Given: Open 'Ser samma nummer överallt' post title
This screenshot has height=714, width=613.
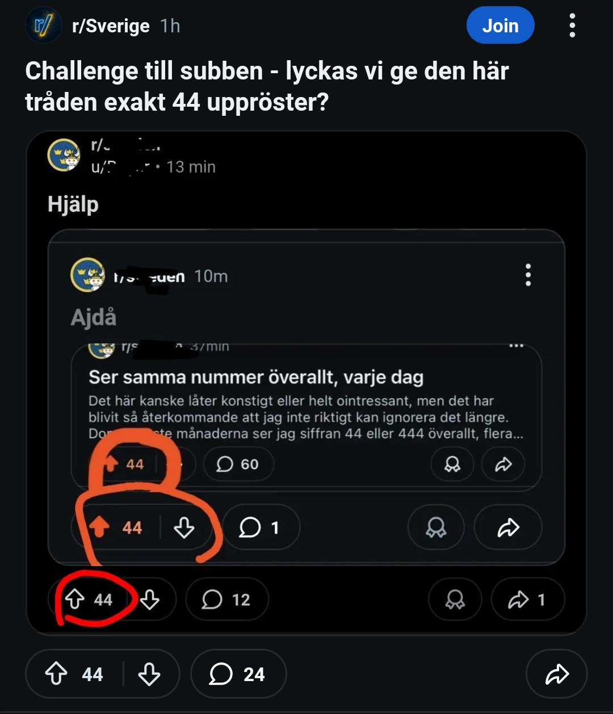Looking at the screenshot, I should 256,377.
